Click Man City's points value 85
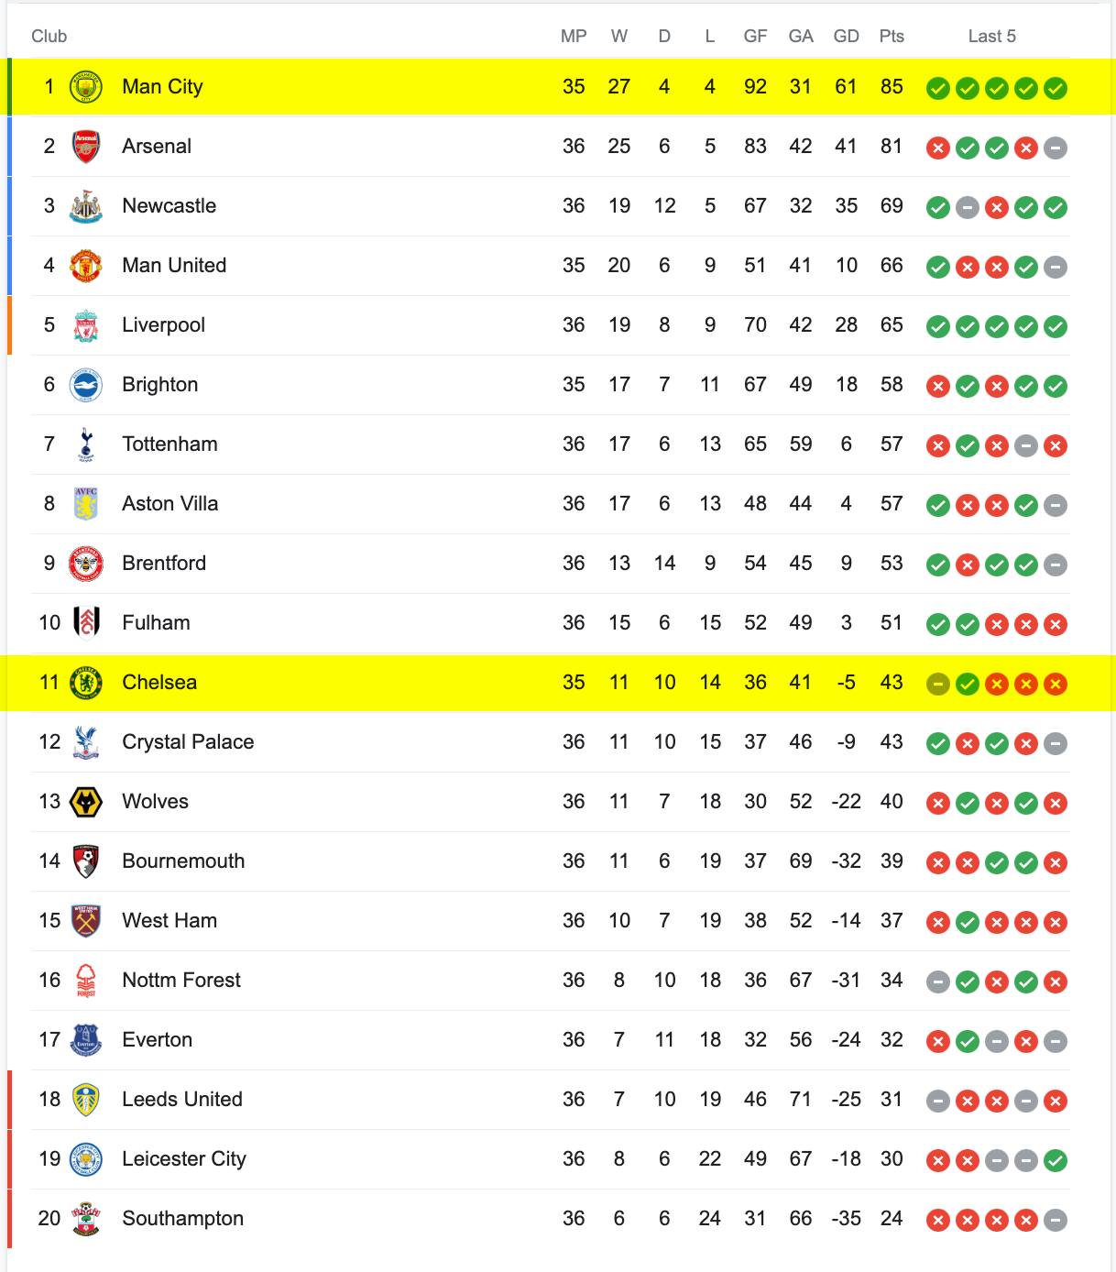Image resolution: width=1116 pixels, height=1272 pixels. (x=892, y=87)
